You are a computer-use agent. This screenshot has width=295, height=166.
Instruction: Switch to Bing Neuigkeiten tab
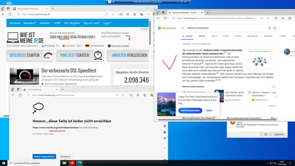coord(252,36)
